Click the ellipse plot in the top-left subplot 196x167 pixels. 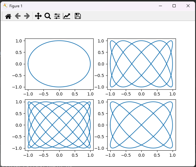pyautogui.click(x=59, y=64)
